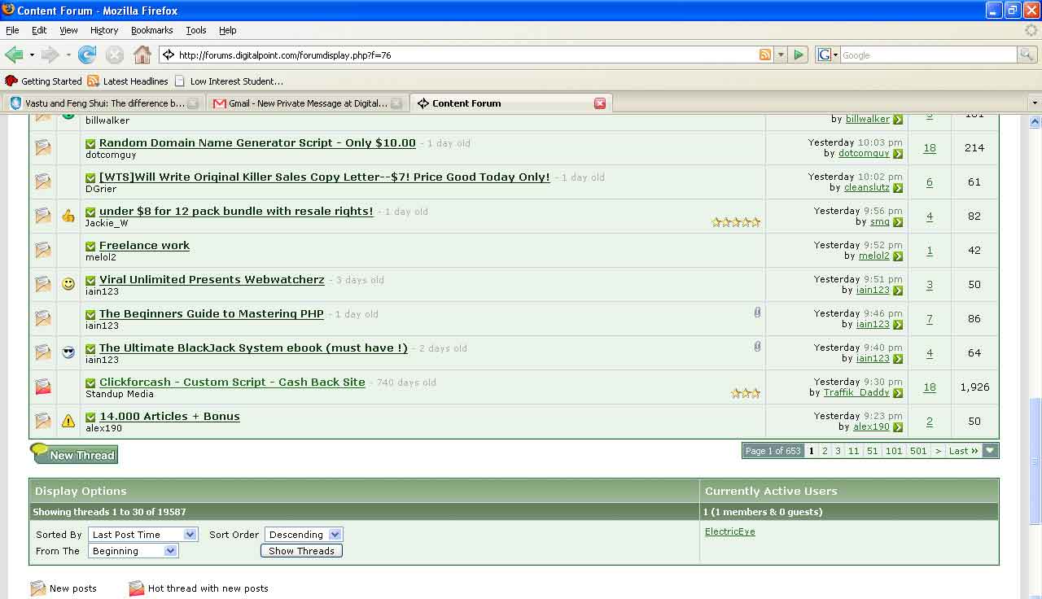The width and height of the screenshot is (1042, 599).
Task: Switch to the Gmail tab
Action: coord(307,103)
